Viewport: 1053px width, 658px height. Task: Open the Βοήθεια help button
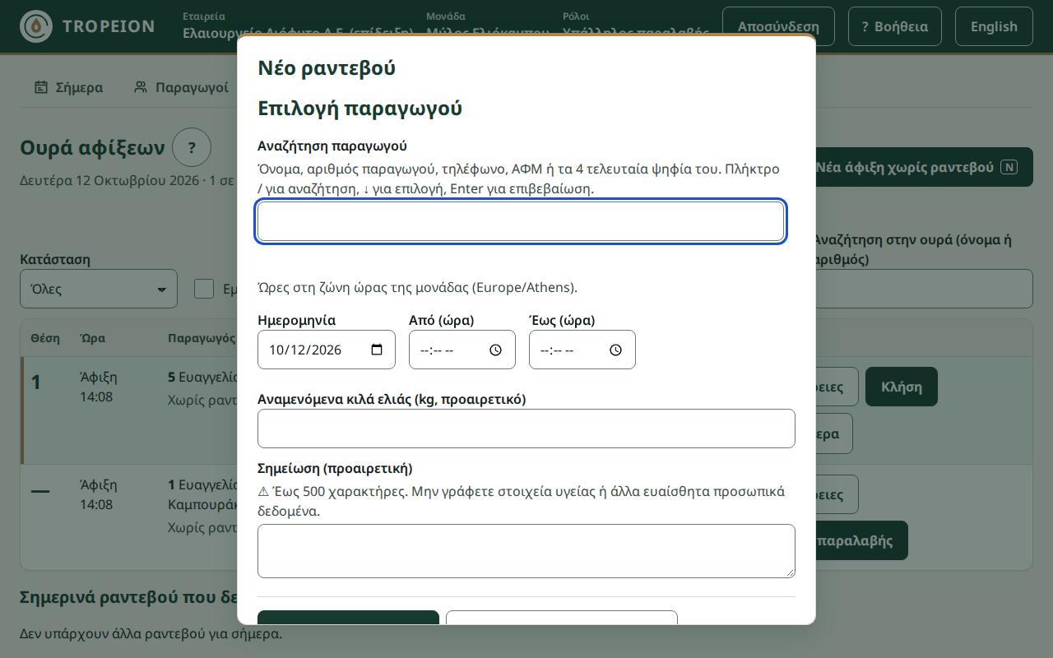(895, 26)
